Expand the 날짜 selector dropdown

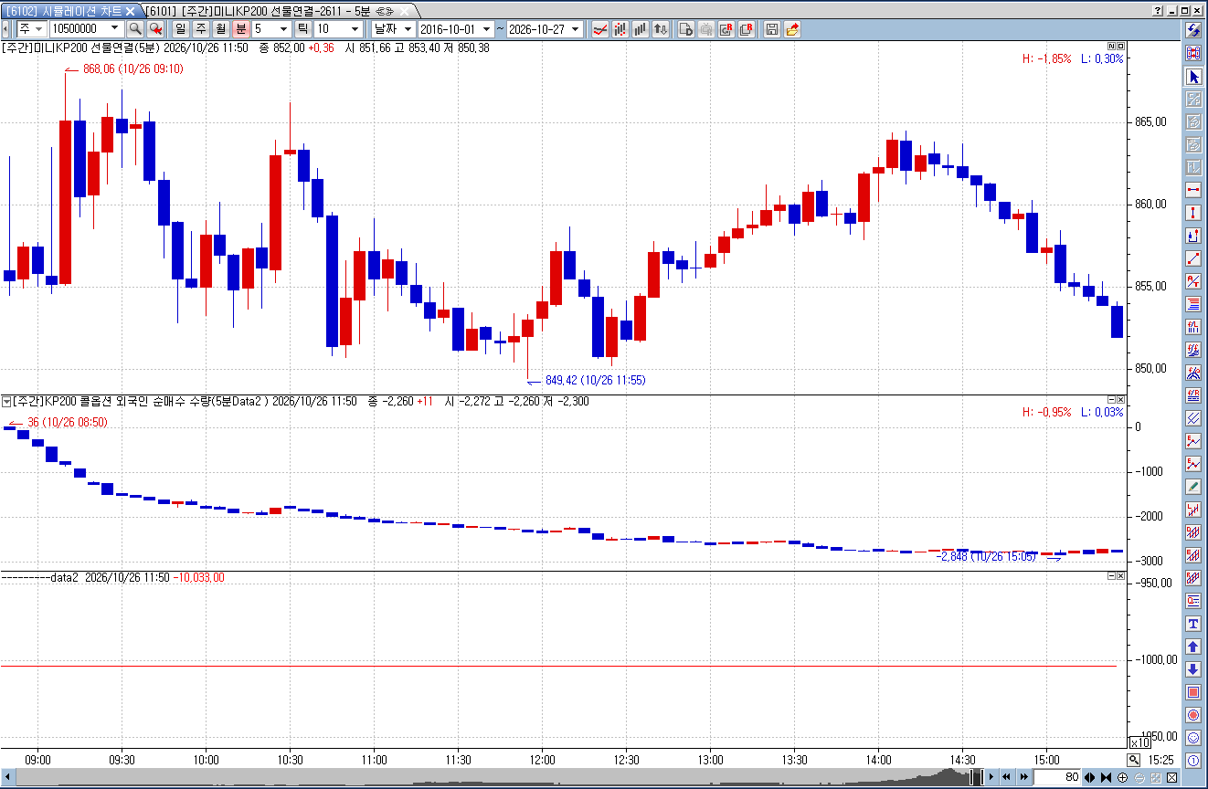click(x=393, y=29)
